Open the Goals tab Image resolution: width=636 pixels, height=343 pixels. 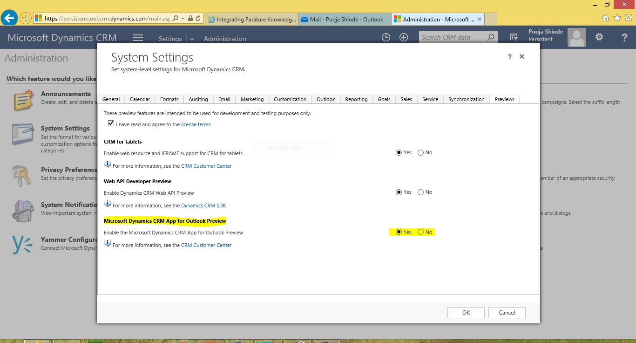coord(384,99)
